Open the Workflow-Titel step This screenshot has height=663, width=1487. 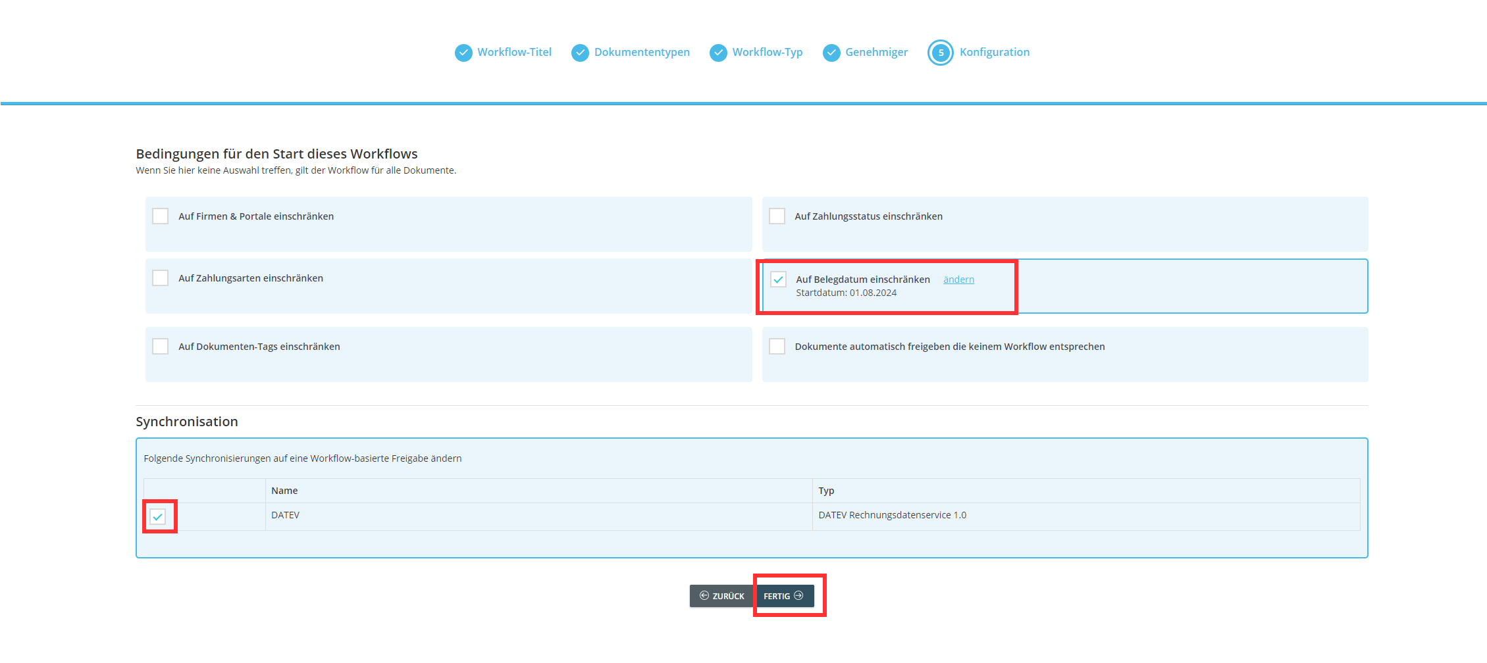tap(514, 52)
